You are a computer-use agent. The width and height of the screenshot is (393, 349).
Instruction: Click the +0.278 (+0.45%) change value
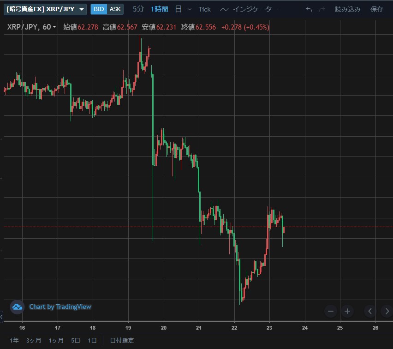click(x=245, y=27)
